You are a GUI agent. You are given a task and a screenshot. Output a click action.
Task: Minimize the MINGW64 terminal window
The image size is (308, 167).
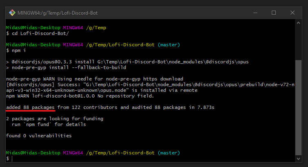[255, 13]
